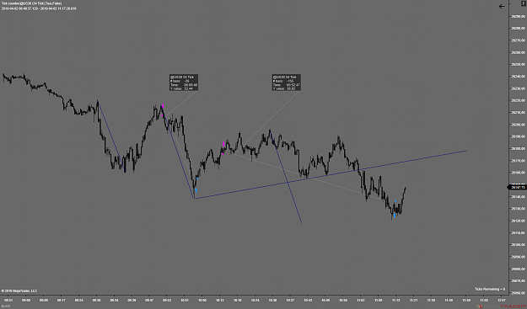This screenshot has width=527, height=309.
Task: Click the back arrow icon at top right
Action: (x=502, y=6)
